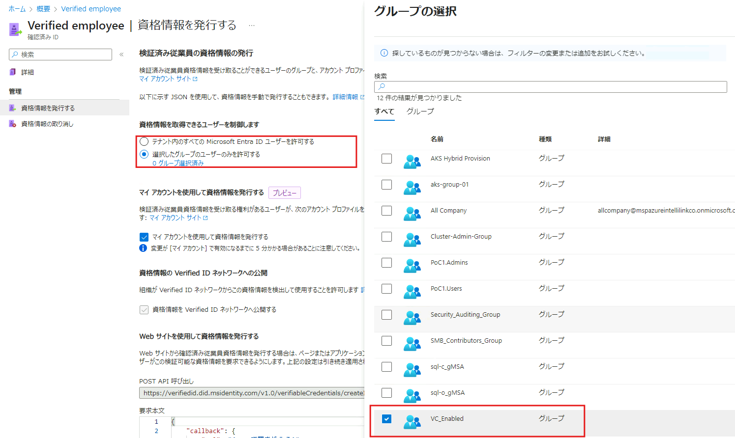Go to 概要 breadcrumb
The width and height of the screenshot is (735, 438).
tap(43, 9)
